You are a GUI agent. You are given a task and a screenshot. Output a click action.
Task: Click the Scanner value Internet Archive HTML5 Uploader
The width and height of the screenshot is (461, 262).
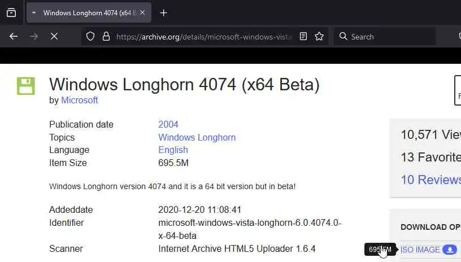pos(237,249)
